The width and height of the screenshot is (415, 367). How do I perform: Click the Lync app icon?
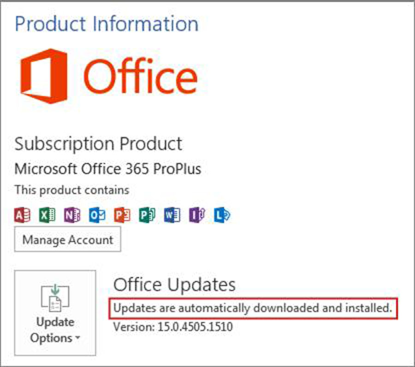coord(222,215)
